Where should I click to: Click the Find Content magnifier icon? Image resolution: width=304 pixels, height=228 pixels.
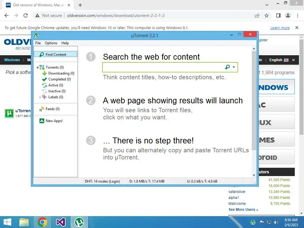coord(42,55)
